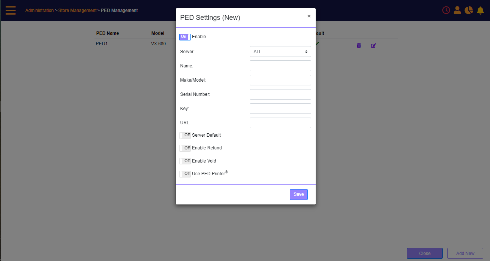The image size is (490, 261).
Task: Go to Administration breadcrumb
Action: (39, 10)
